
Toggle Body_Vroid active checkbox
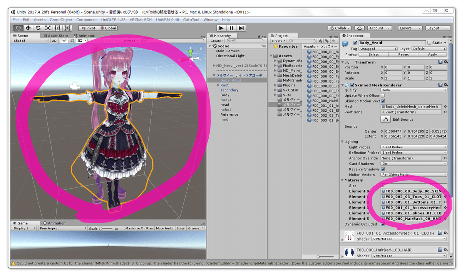[x=355, y=43]
